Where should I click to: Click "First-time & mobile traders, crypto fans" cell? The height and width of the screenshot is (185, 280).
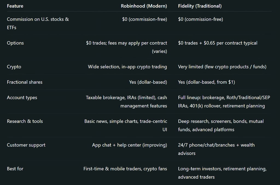(125, 169)
